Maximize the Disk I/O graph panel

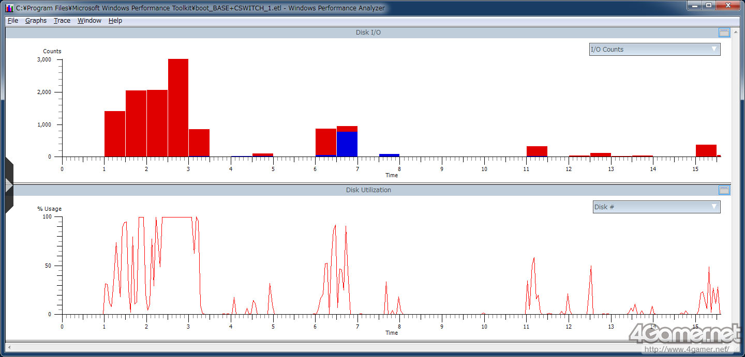point(724,33)
